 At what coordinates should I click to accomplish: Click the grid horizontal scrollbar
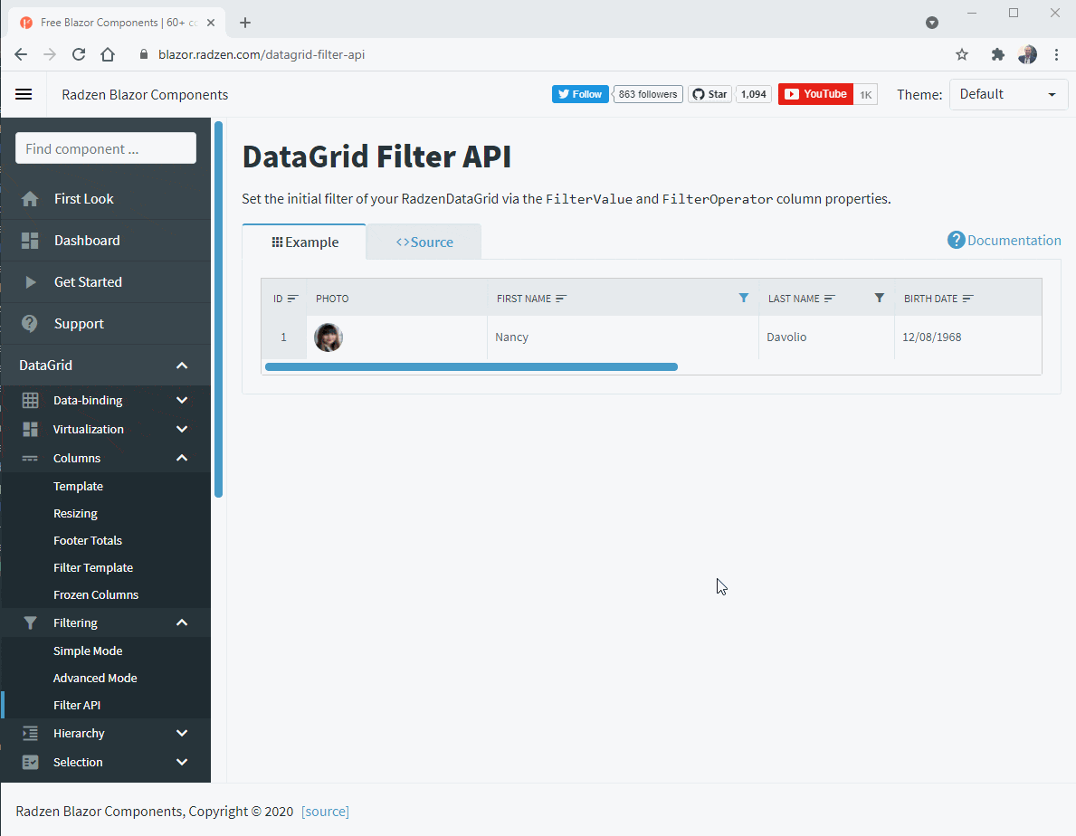coord(471,367)
